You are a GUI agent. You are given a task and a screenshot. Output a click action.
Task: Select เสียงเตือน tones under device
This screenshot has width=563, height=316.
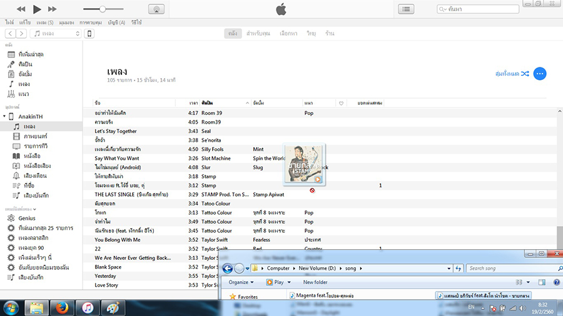coord(35,175)
